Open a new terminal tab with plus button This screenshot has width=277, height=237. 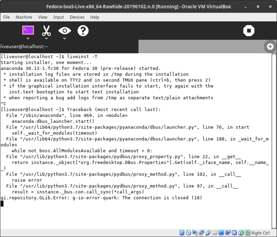point(270,47)
